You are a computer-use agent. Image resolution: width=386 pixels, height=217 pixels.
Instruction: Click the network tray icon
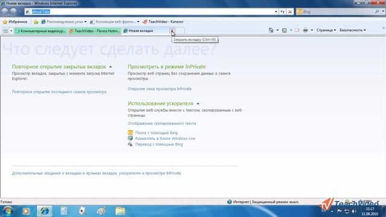(x=347, y=212)
